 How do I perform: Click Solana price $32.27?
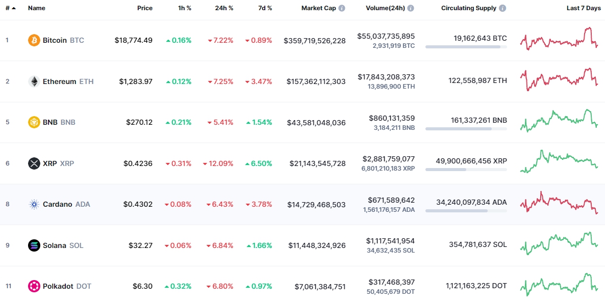141,245
